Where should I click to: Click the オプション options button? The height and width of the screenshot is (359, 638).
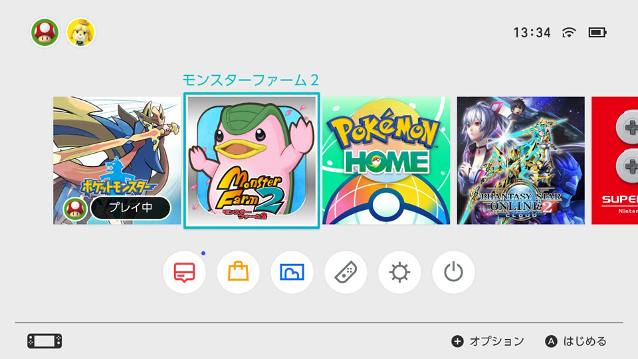click(x=487, y=341)
